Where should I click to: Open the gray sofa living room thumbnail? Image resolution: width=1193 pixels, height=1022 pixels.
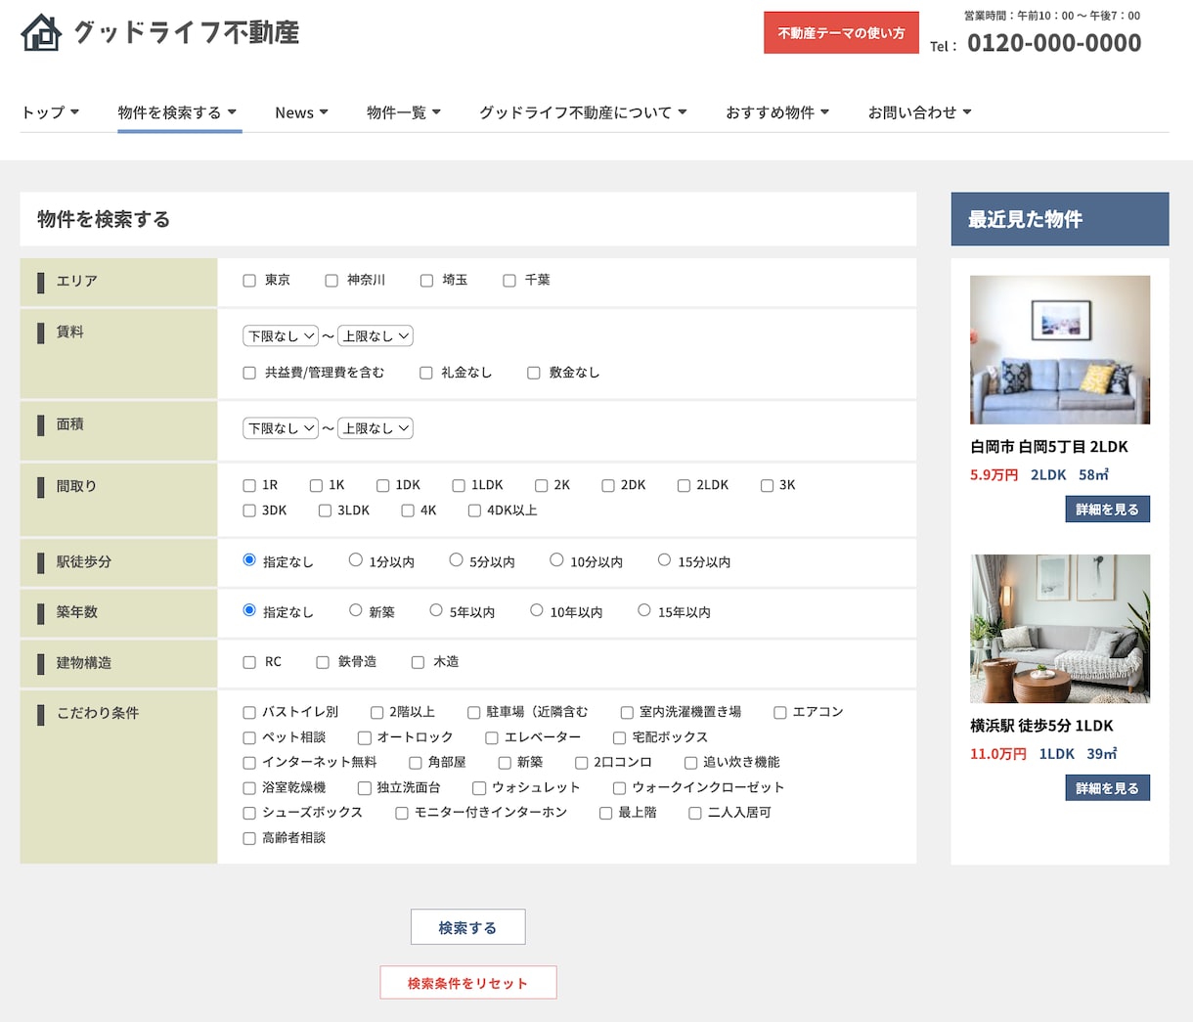point(1060,629)
